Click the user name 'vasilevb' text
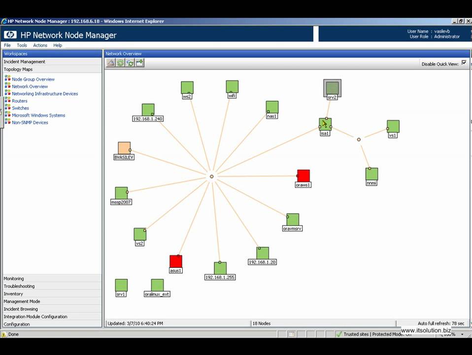The height and width of the screenshot is (355, 472). click(442, 32)
